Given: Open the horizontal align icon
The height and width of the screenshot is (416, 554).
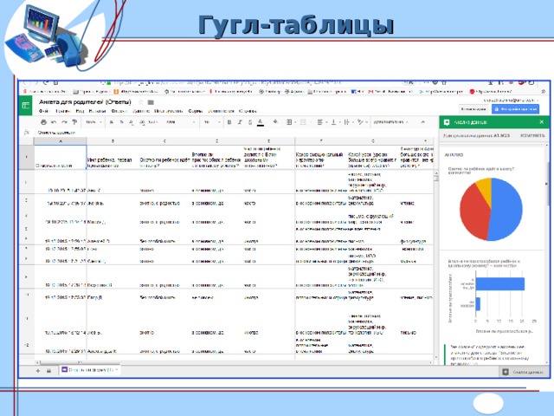Looking at the screenshot, I should pos(319,122).
